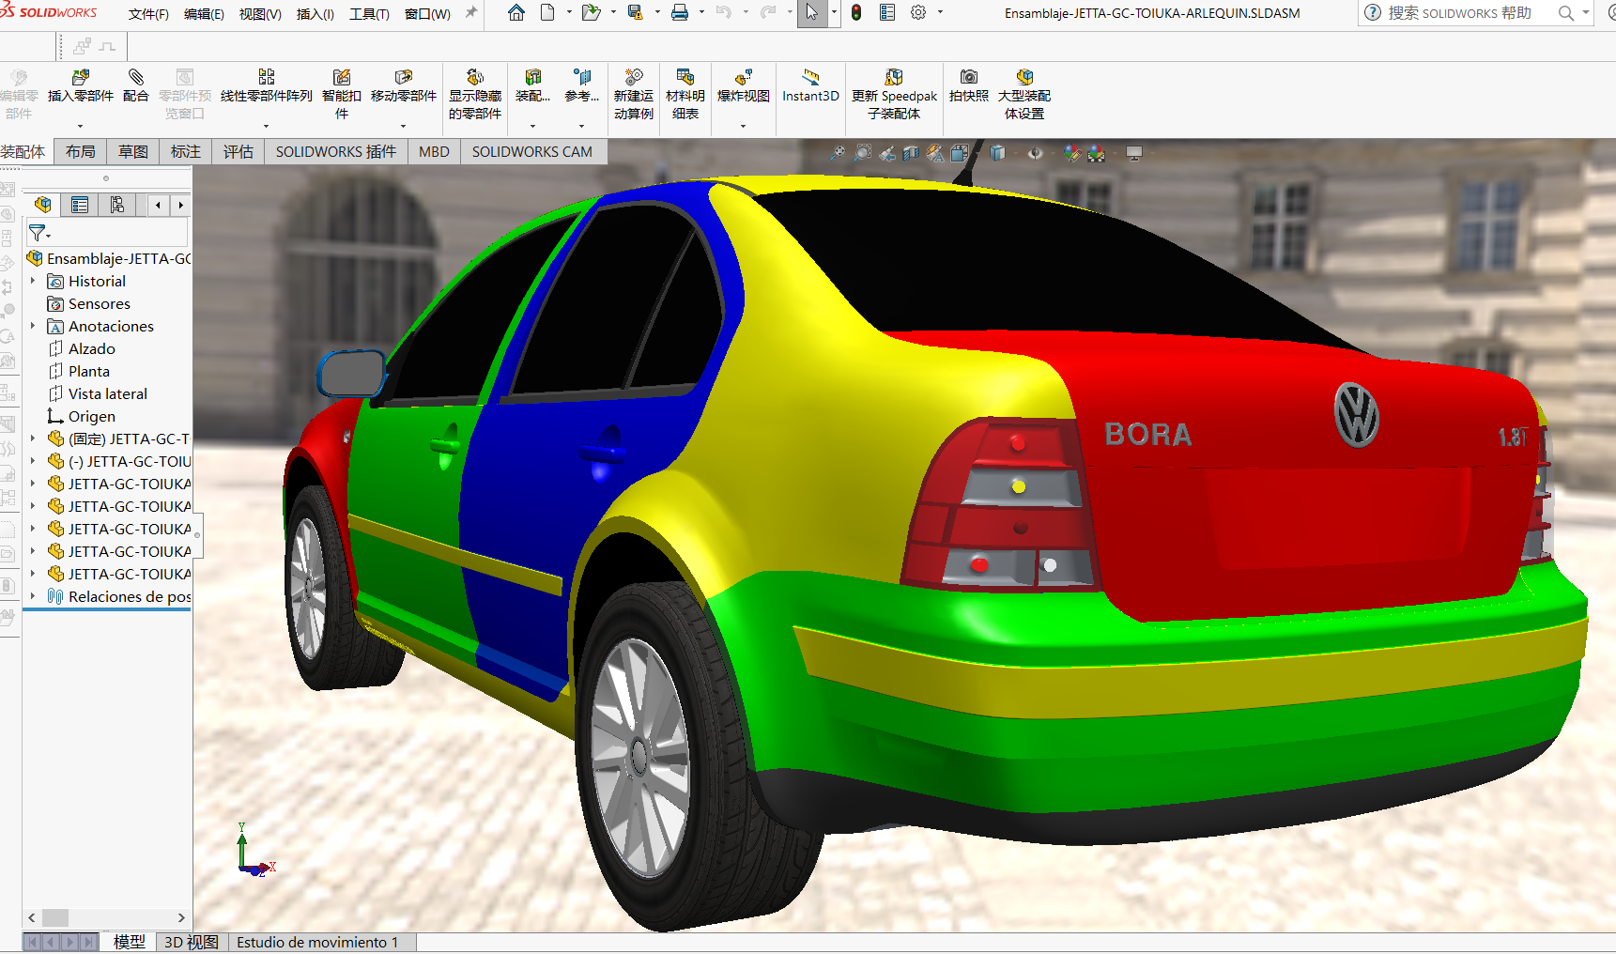Image resolution: width=1616 pixels, height=954 pixels.
Task: Activate the Select cursor tool
Action: 811,13
